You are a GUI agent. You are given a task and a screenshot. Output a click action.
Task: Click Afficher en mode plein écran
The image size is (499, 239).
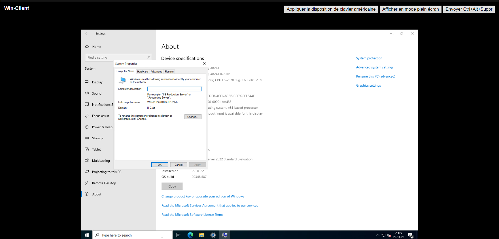click(x=410, y=9)
